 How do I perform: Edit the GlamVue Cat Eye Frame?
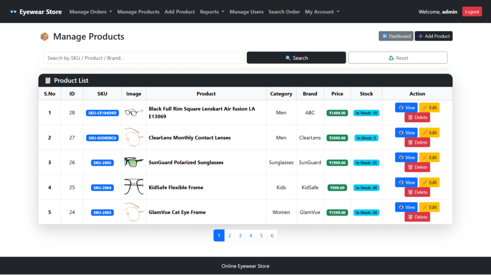429,207
